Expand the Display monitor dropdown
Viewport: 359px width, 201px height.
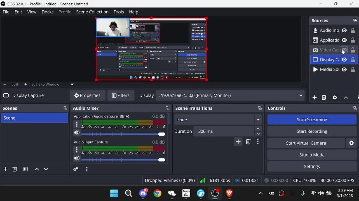pyautogui.click(x=301, y=95)
